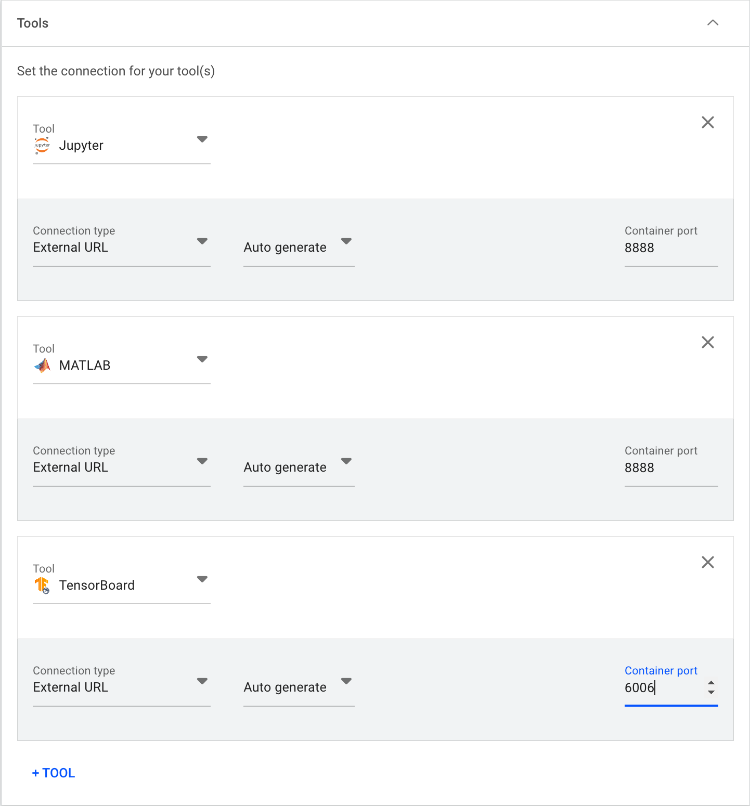
Task: Remove the MATLAB tool with X icon
Action: [707, 342]
